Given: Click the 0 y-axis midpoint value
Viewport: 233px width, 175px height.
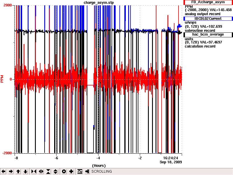Looking at the screenshot, I should pyautogui.click(x=11, y=79).
